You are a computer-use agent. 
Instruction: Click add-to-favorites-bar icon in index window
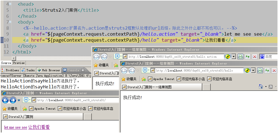(x=25, y=109)
